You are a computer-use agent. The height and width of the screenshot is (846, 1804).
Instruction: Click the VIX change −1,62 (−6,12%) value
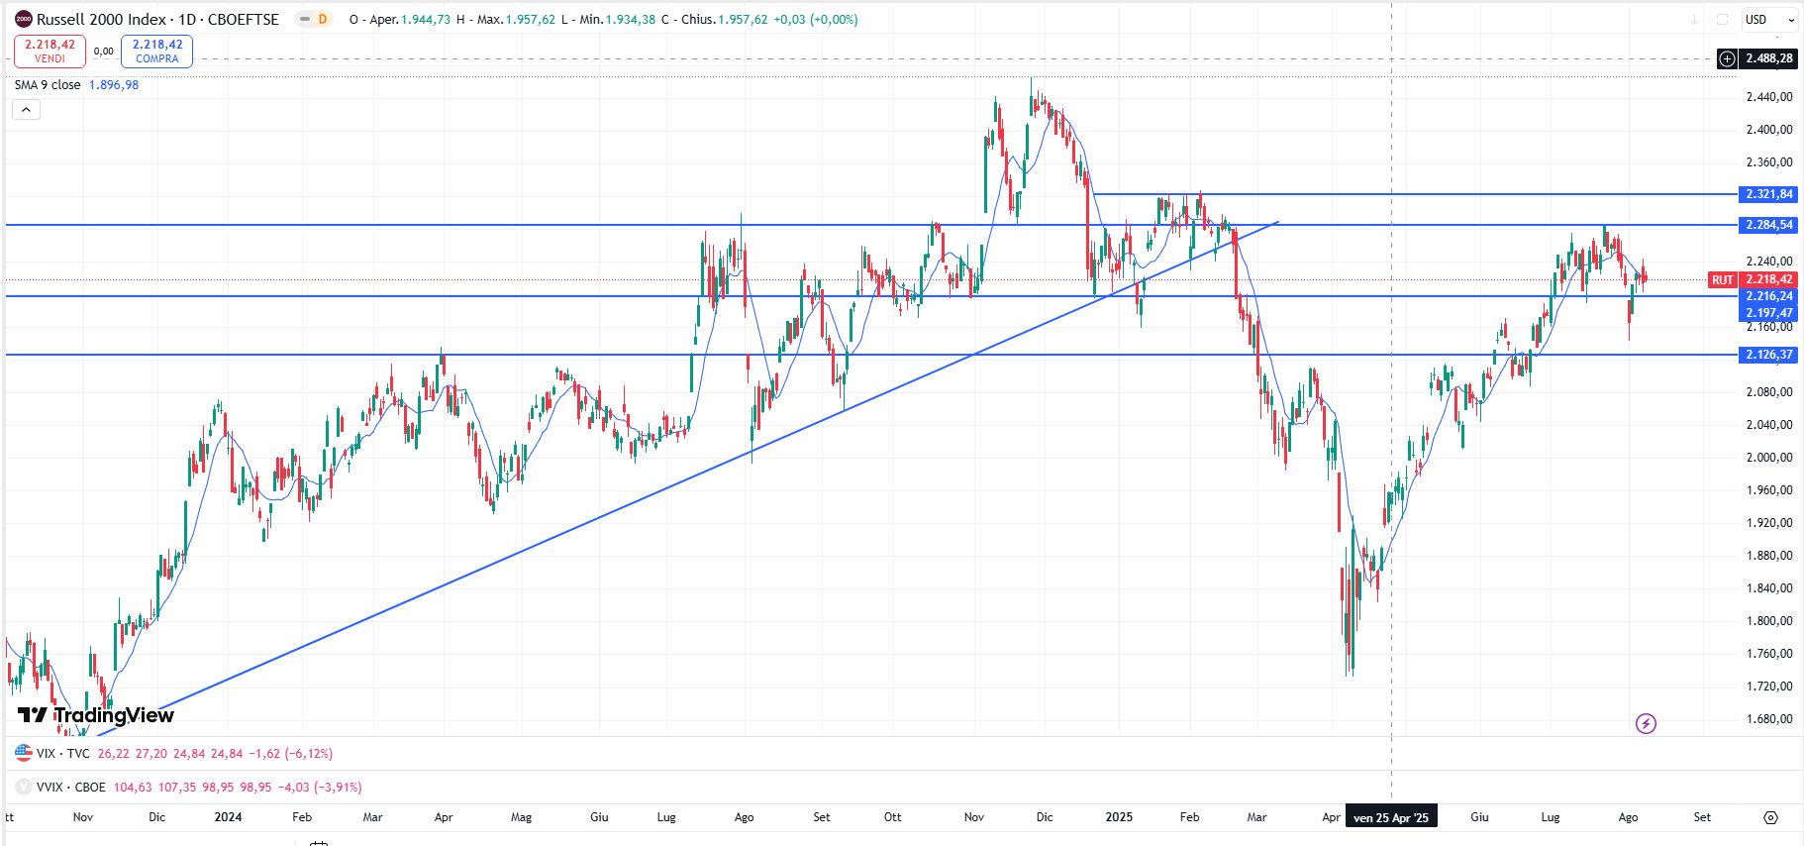(290, 754)
